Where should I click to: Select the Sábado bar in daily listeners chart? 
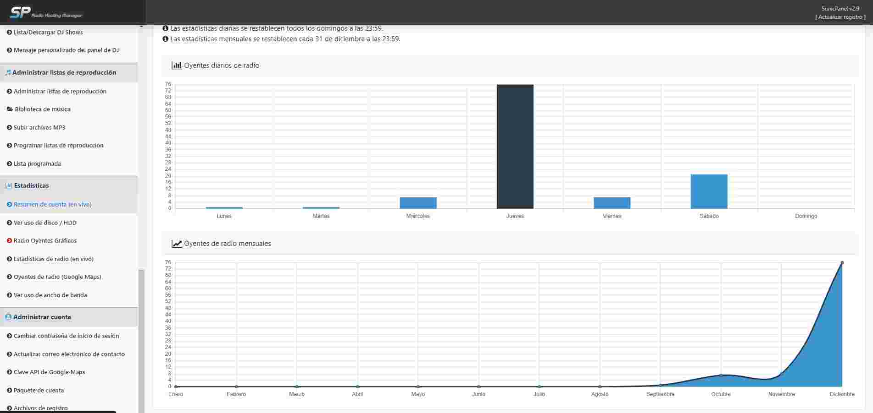[709, 191]
